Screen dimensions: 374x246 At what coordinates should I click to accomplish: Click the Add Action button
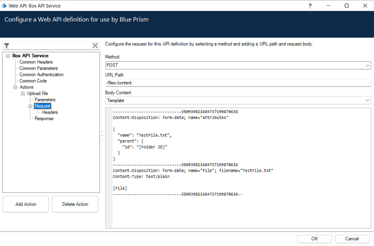[26, 204]
